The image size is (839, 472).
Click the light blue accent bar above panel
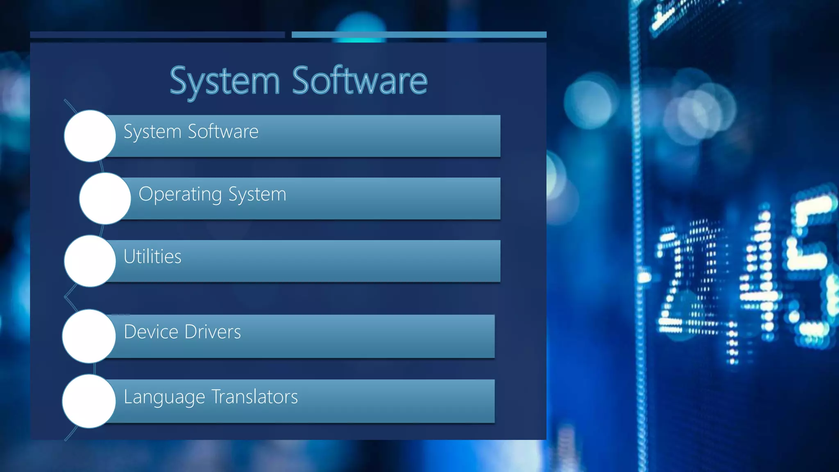tap(419, 35)
